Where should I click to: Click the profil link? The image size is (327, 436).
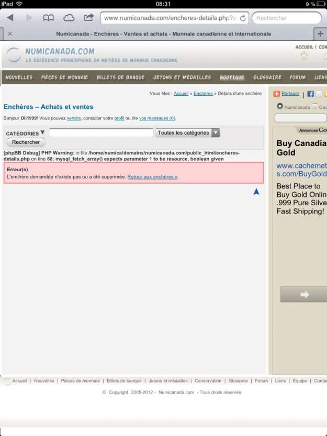119,118
